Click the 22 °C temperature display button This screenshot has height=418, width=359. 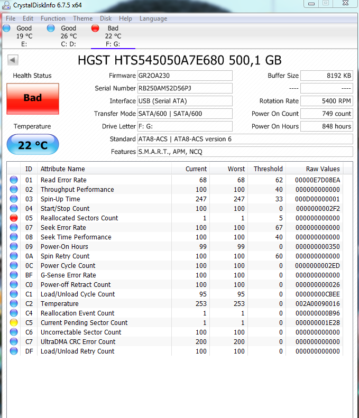[x=33, y=144]
